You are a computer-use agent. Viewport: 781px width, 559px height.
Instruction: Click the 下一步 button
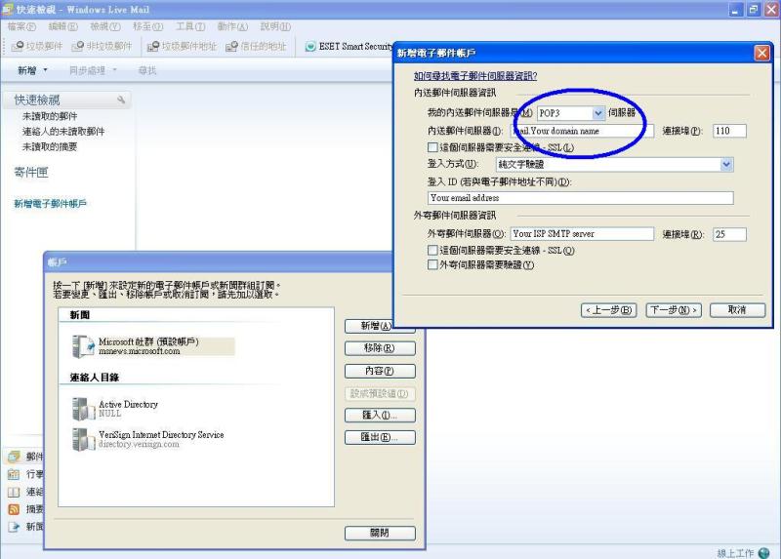point(674,309)
